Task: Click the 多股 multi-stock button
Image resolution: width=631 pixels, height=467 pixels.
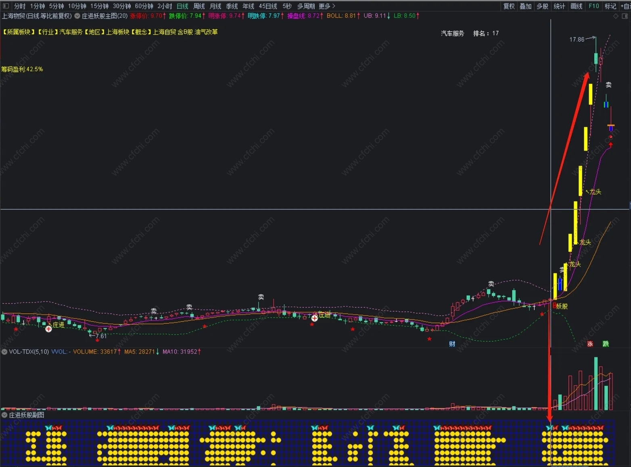Action: pos(542,6)
